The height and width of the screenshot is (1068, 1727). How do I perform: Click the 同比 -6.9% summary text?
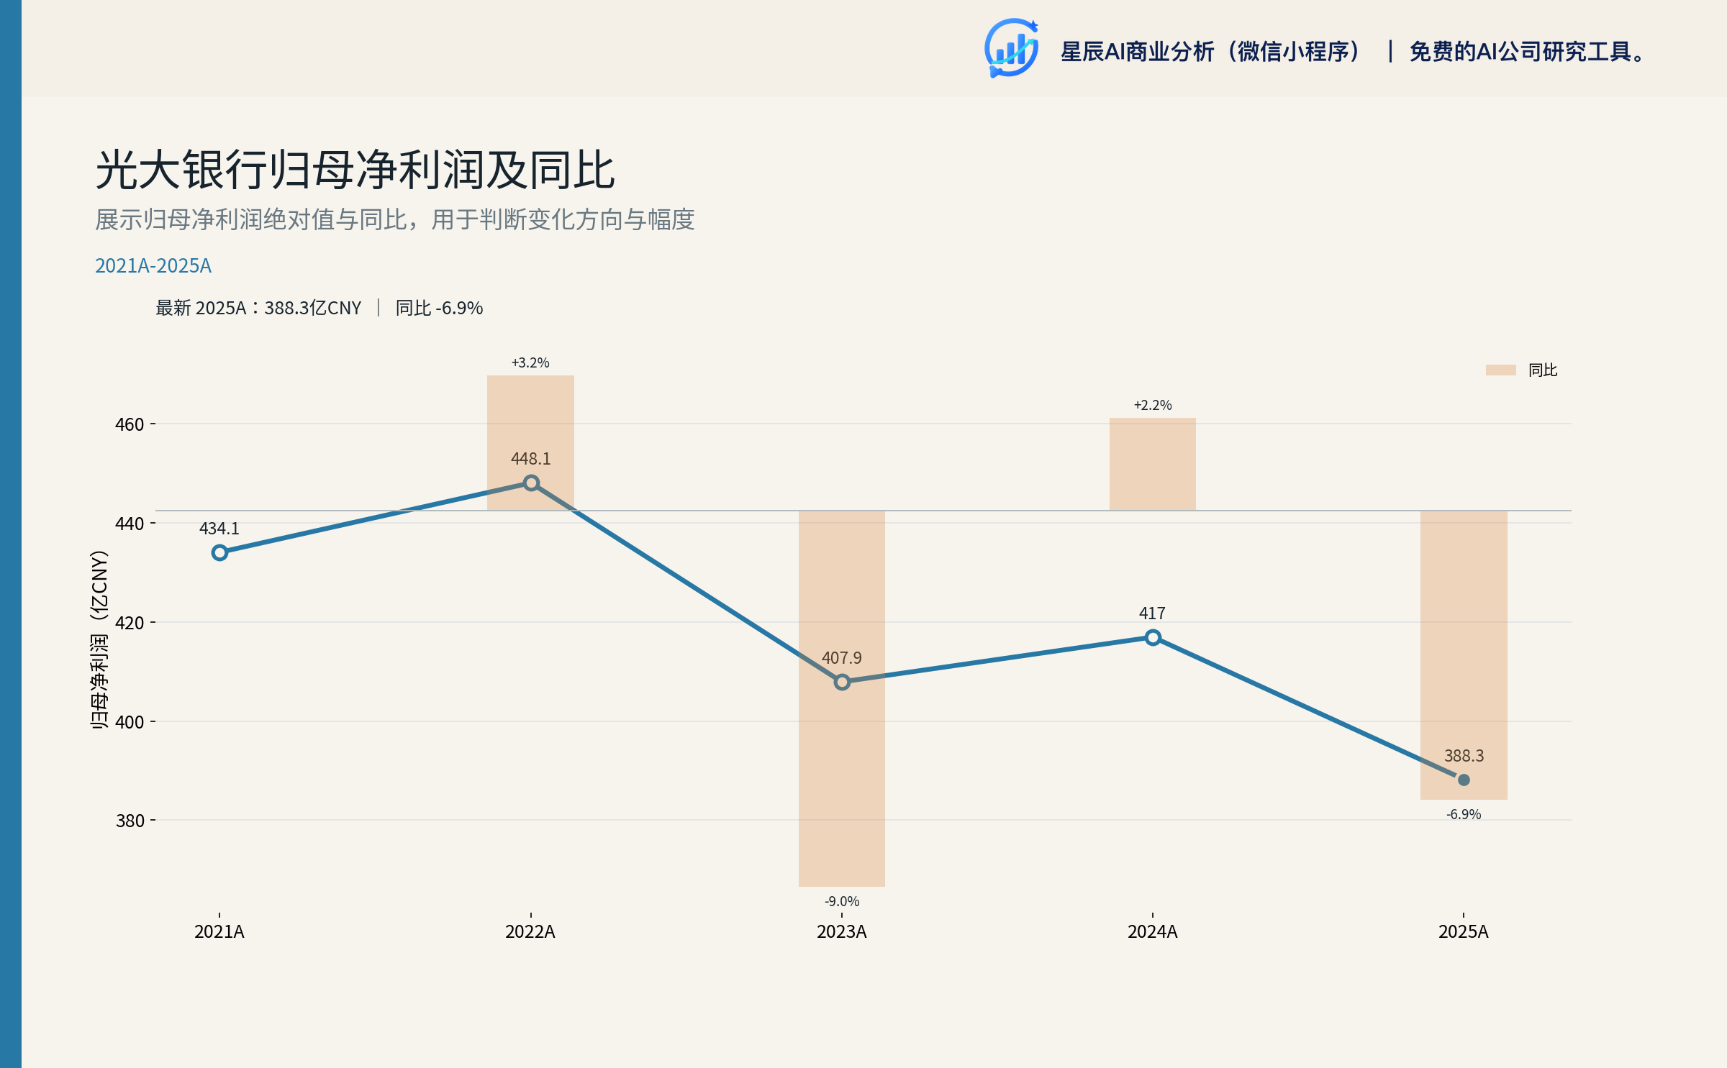click(439, 308)
